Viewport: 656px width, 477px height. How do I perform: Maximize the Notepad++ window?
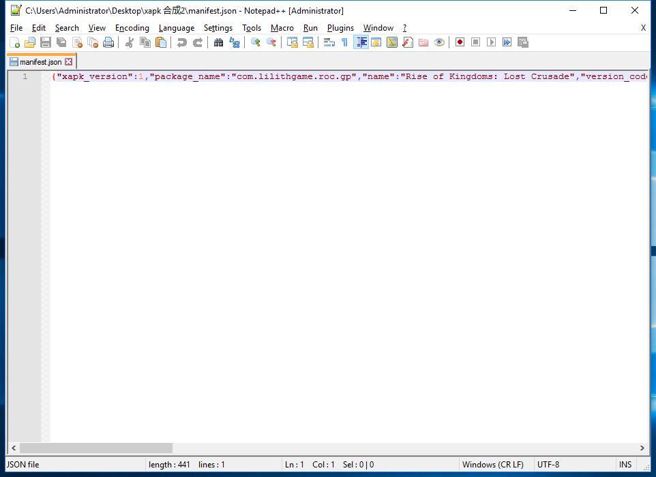[x=603, y=10]
